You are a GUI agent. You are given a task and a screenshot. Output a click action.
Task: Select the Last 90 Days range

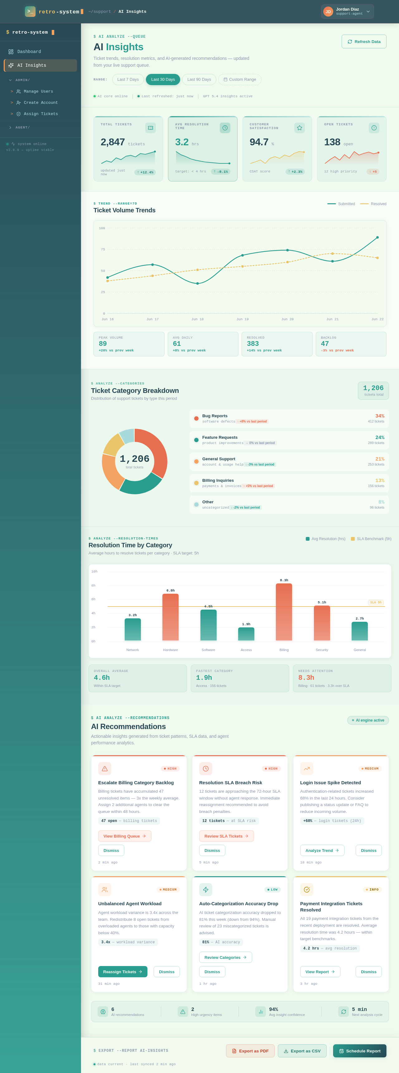[199, 80]
